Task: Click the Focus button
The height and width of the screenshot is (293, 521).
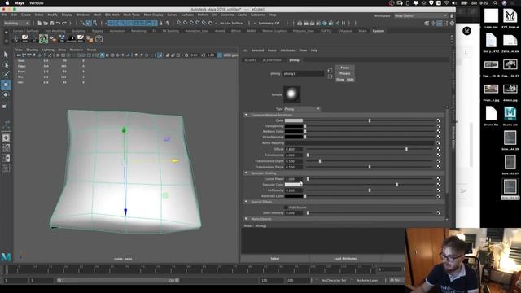Action: 345,68
